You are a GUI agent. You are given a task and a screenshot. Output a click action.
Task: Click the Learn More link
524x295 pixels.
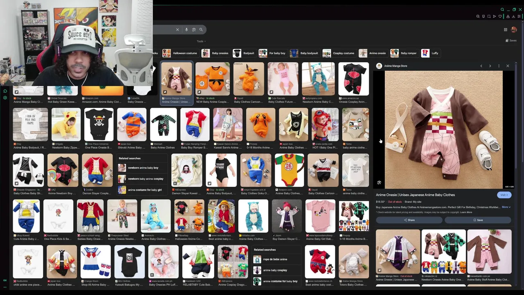click(466, 212)
